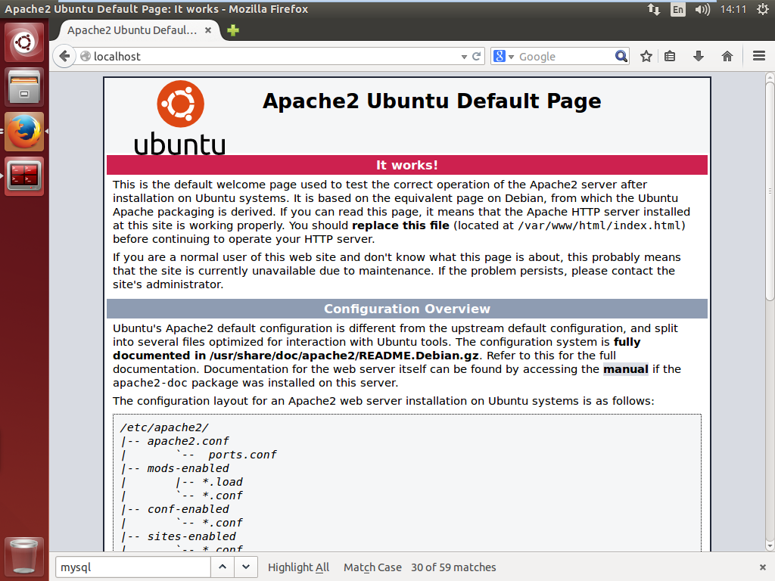Go to Firefox home page icon
The height and width of the screenshot is (581, 775).
[x=727, y=56]
